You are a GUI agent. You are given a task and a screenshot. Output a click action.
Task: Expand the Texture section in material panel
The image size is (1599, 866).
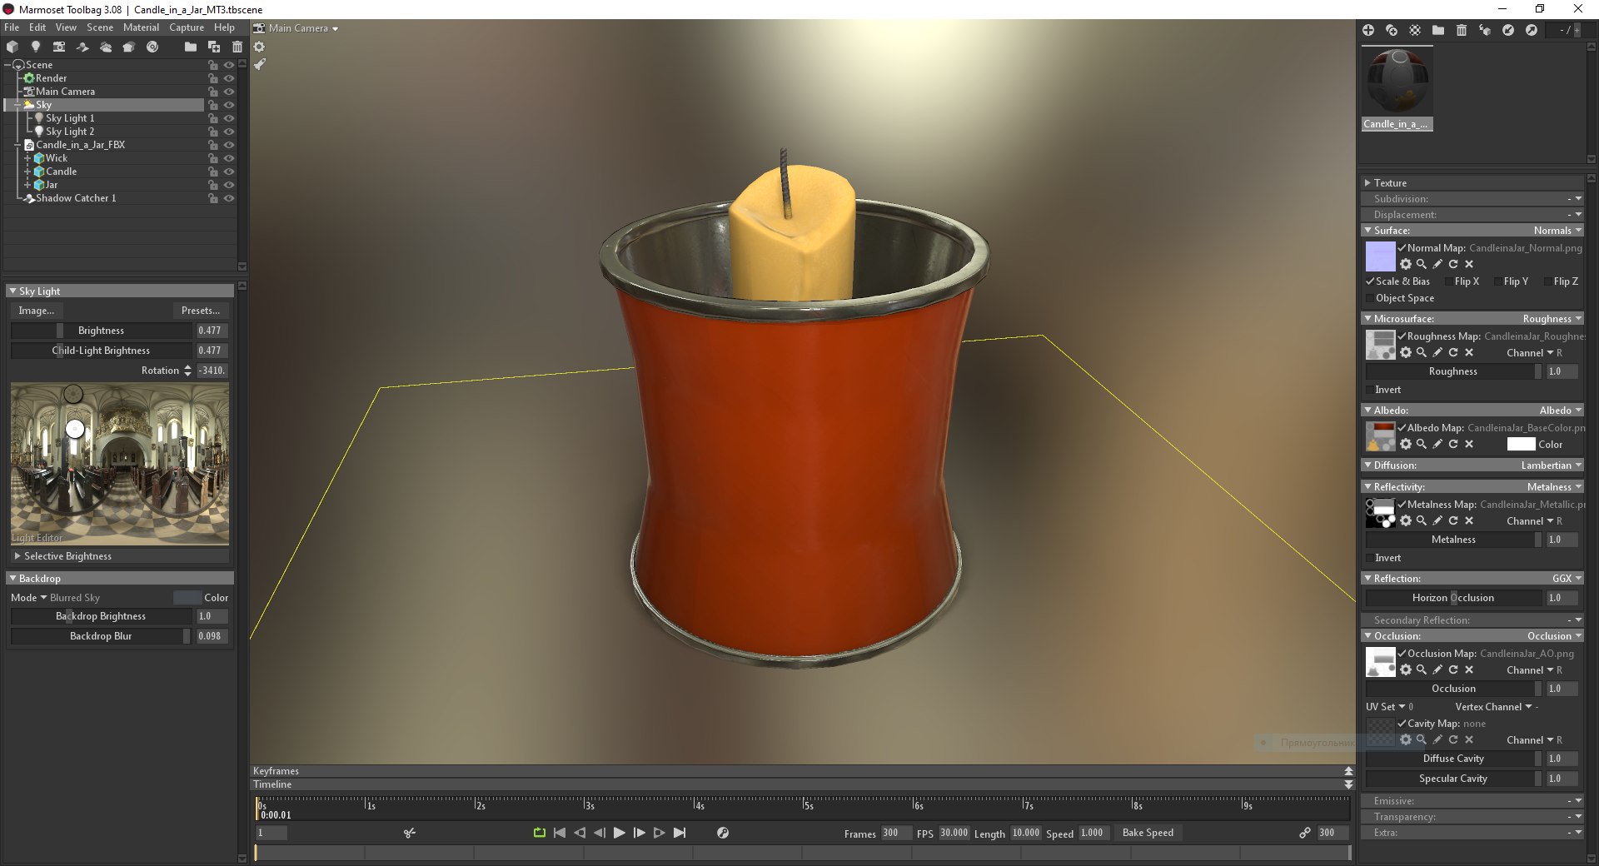point(1367,183)
